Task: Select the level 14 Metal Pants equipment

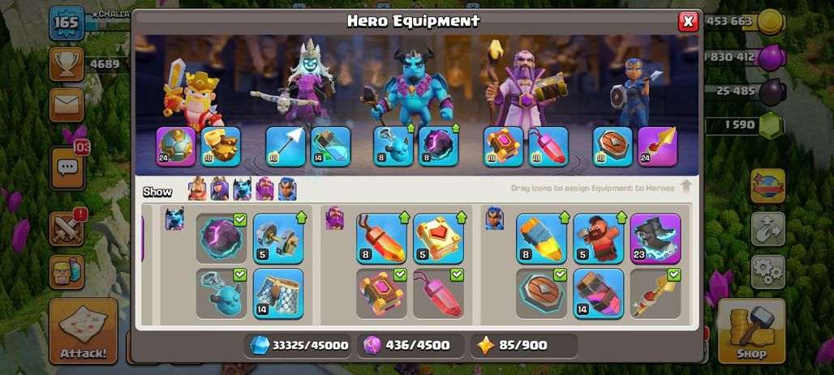Action: click(x=278, y=294)
